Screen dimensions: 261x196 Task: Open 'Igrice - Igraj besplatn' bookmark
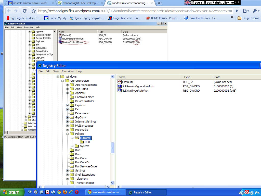87,18
